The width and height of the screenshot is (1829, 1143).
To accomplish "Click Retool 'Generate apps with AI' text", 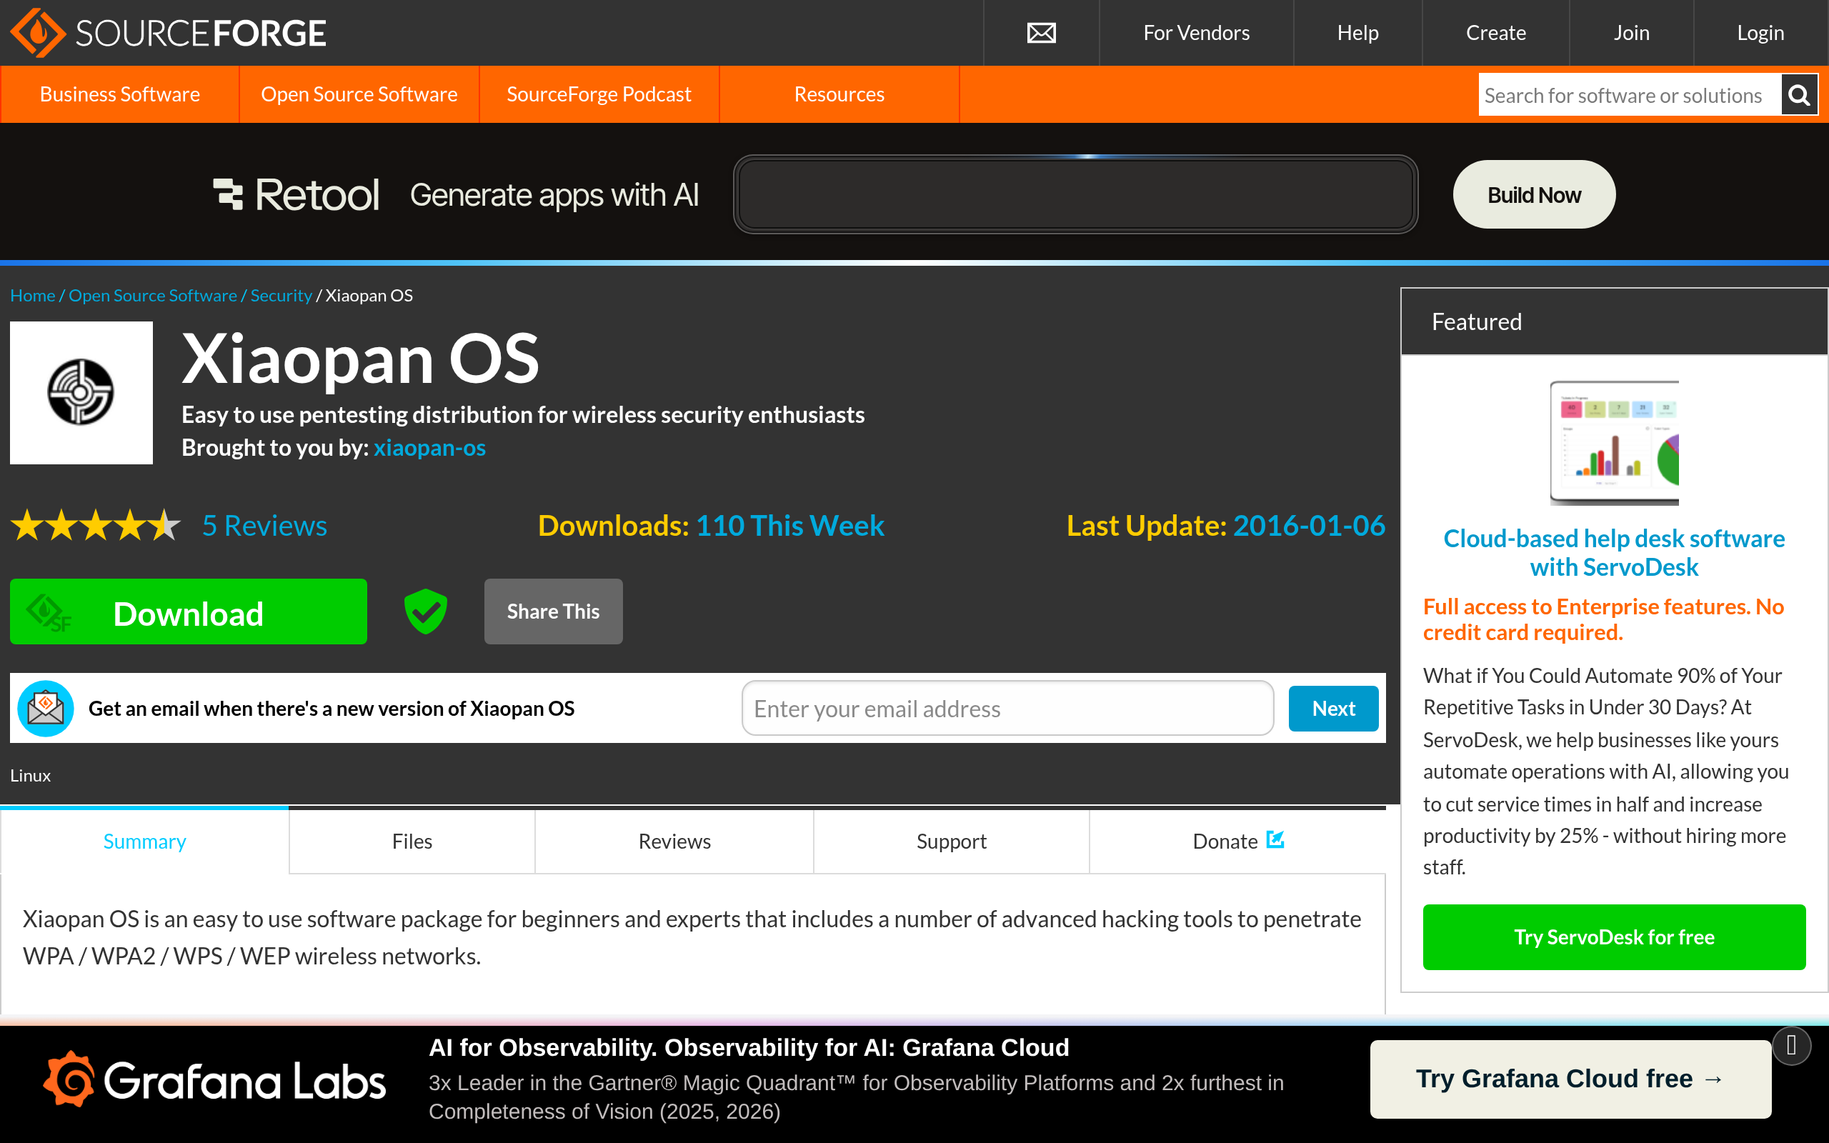I will [x=554, y=195].
